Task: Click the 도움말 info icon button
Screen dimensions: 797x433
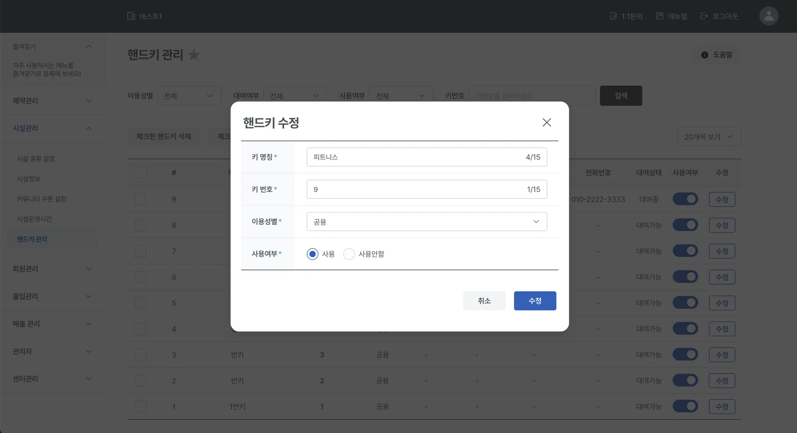Action: pyautogui.click(x=704, y=55)
